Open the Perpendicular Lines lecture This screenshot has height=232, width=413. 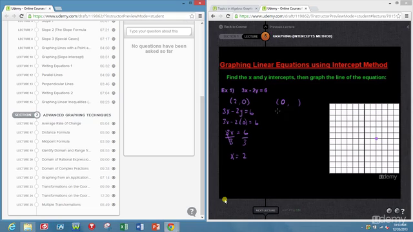pos(57,84)
